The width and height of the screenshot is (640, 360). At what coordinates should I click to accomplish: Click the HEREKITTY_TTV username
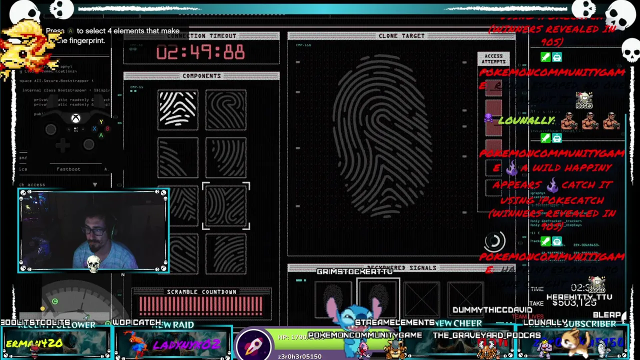pos(579,296)
